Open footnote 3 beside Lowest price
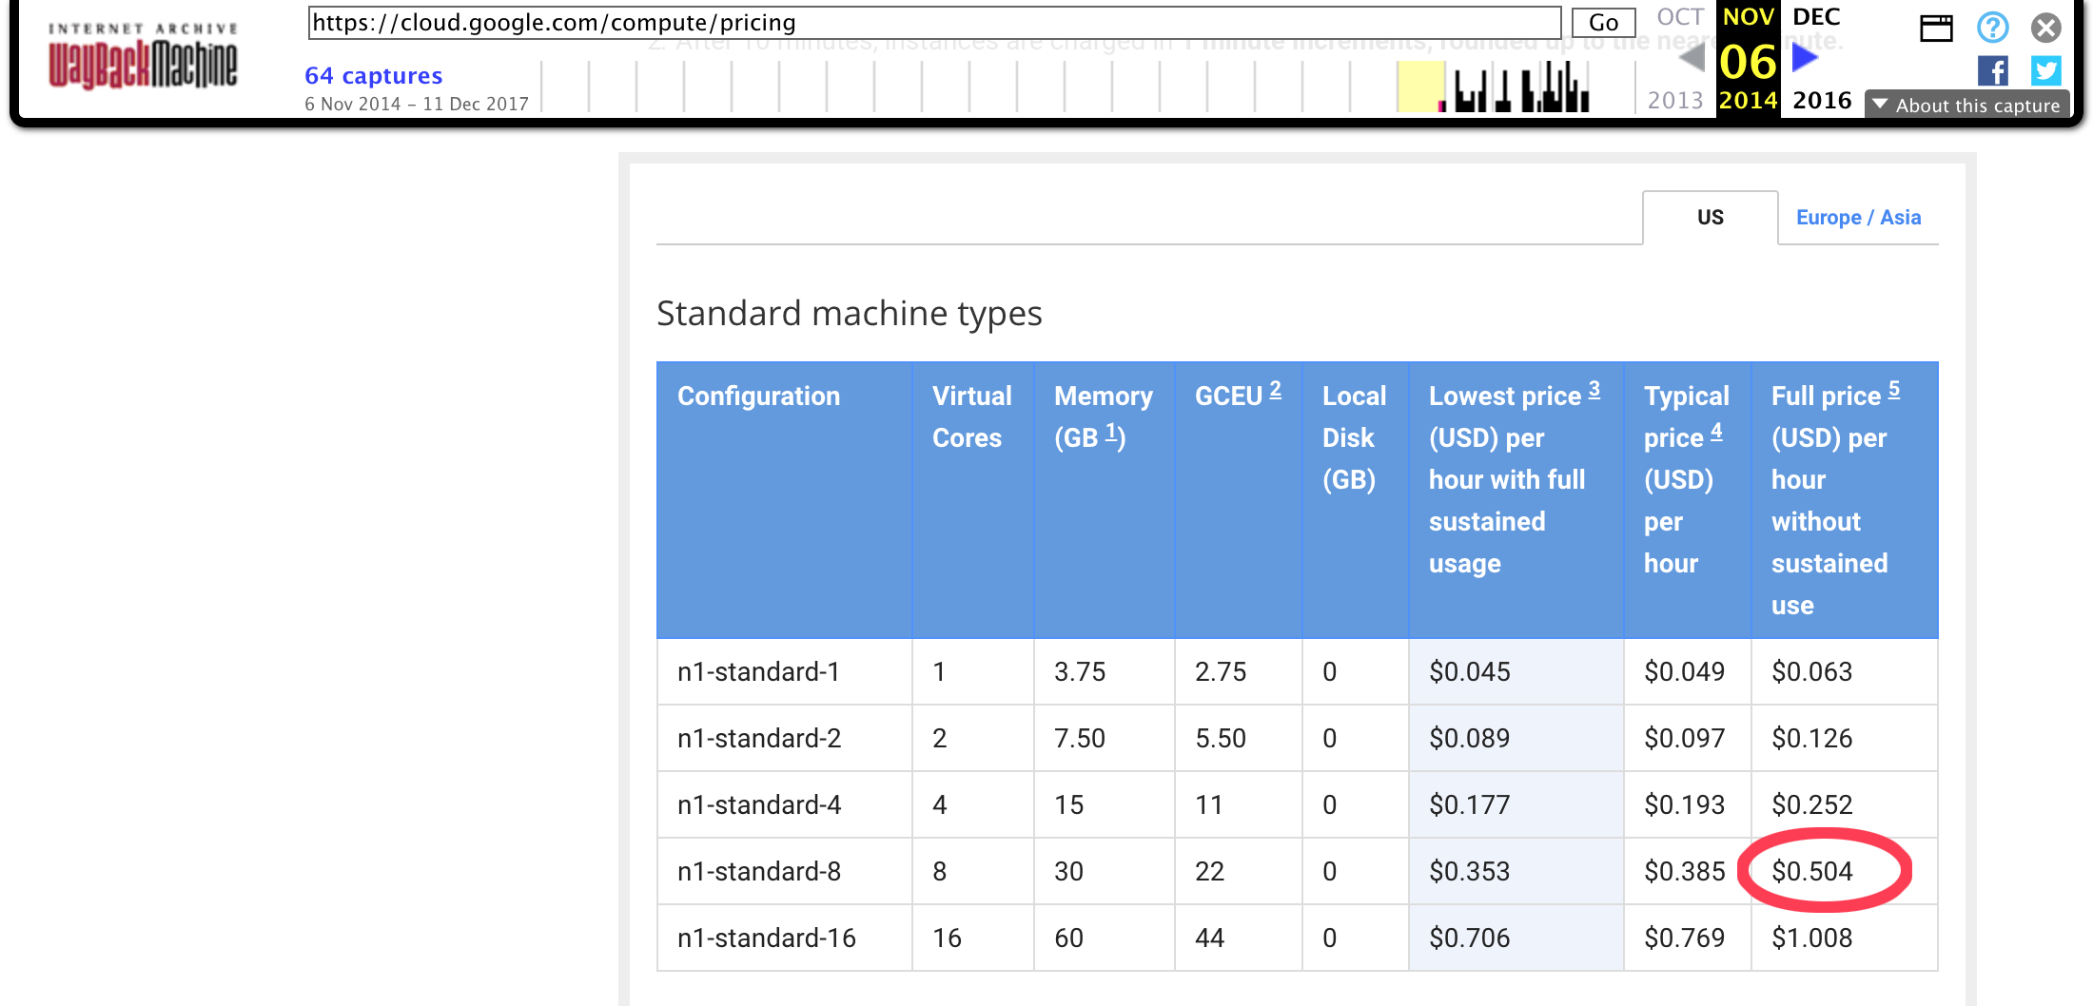 [x=1594, y=390]
